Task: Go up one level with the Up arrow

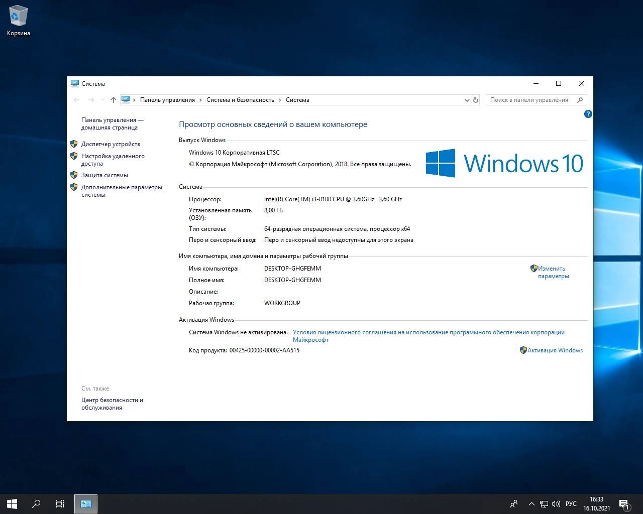Action: (x=113, y=100)
